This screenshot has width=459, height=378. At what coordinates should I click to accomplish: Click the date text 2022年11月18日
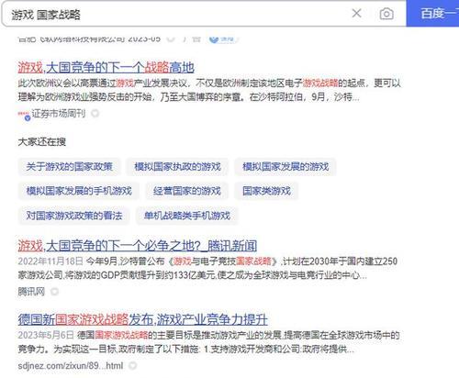point(50,261)
